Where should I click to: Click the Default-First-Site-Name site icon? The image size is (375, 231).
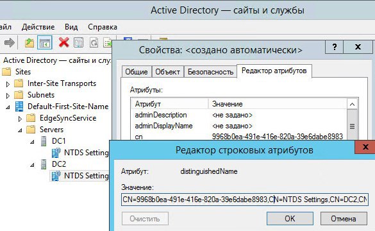point(19,107)
